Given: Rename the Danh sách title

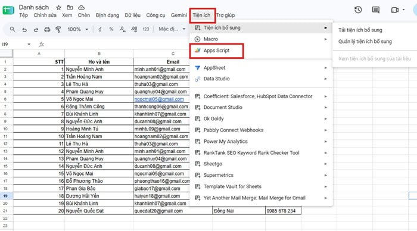Looking at the screenshot, I should (x=34, y=7).
